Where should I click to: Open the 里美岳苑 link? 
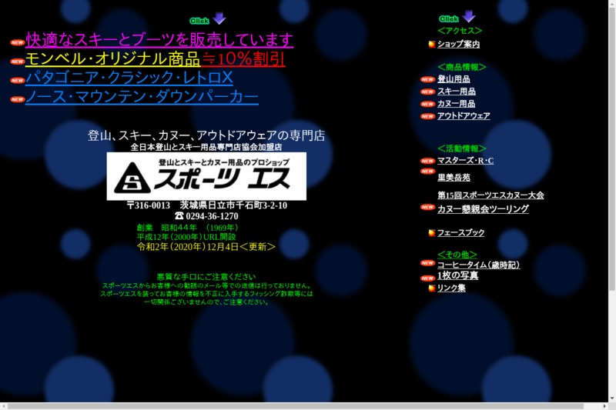click(x=454, y=178)
